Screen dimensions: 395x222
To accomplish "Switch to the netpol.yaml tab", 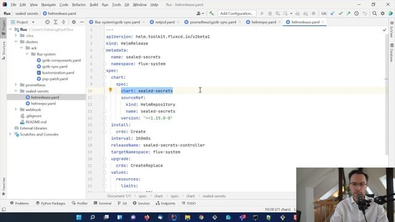I will pyautogui.click(x=165, y=22).
